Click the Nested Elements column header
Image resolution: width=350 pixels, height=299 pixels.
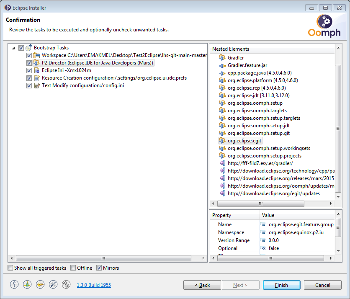[272, 49]
